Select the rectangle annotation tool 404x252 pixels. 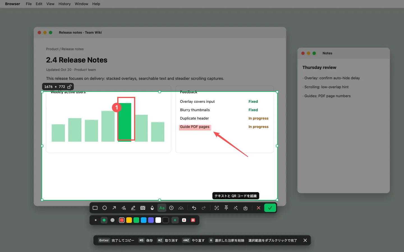click(x=95, y=208)
